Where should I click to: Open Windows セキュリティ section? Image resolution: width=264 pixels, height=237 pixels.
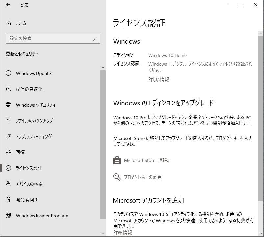click(x=36, y=105)
